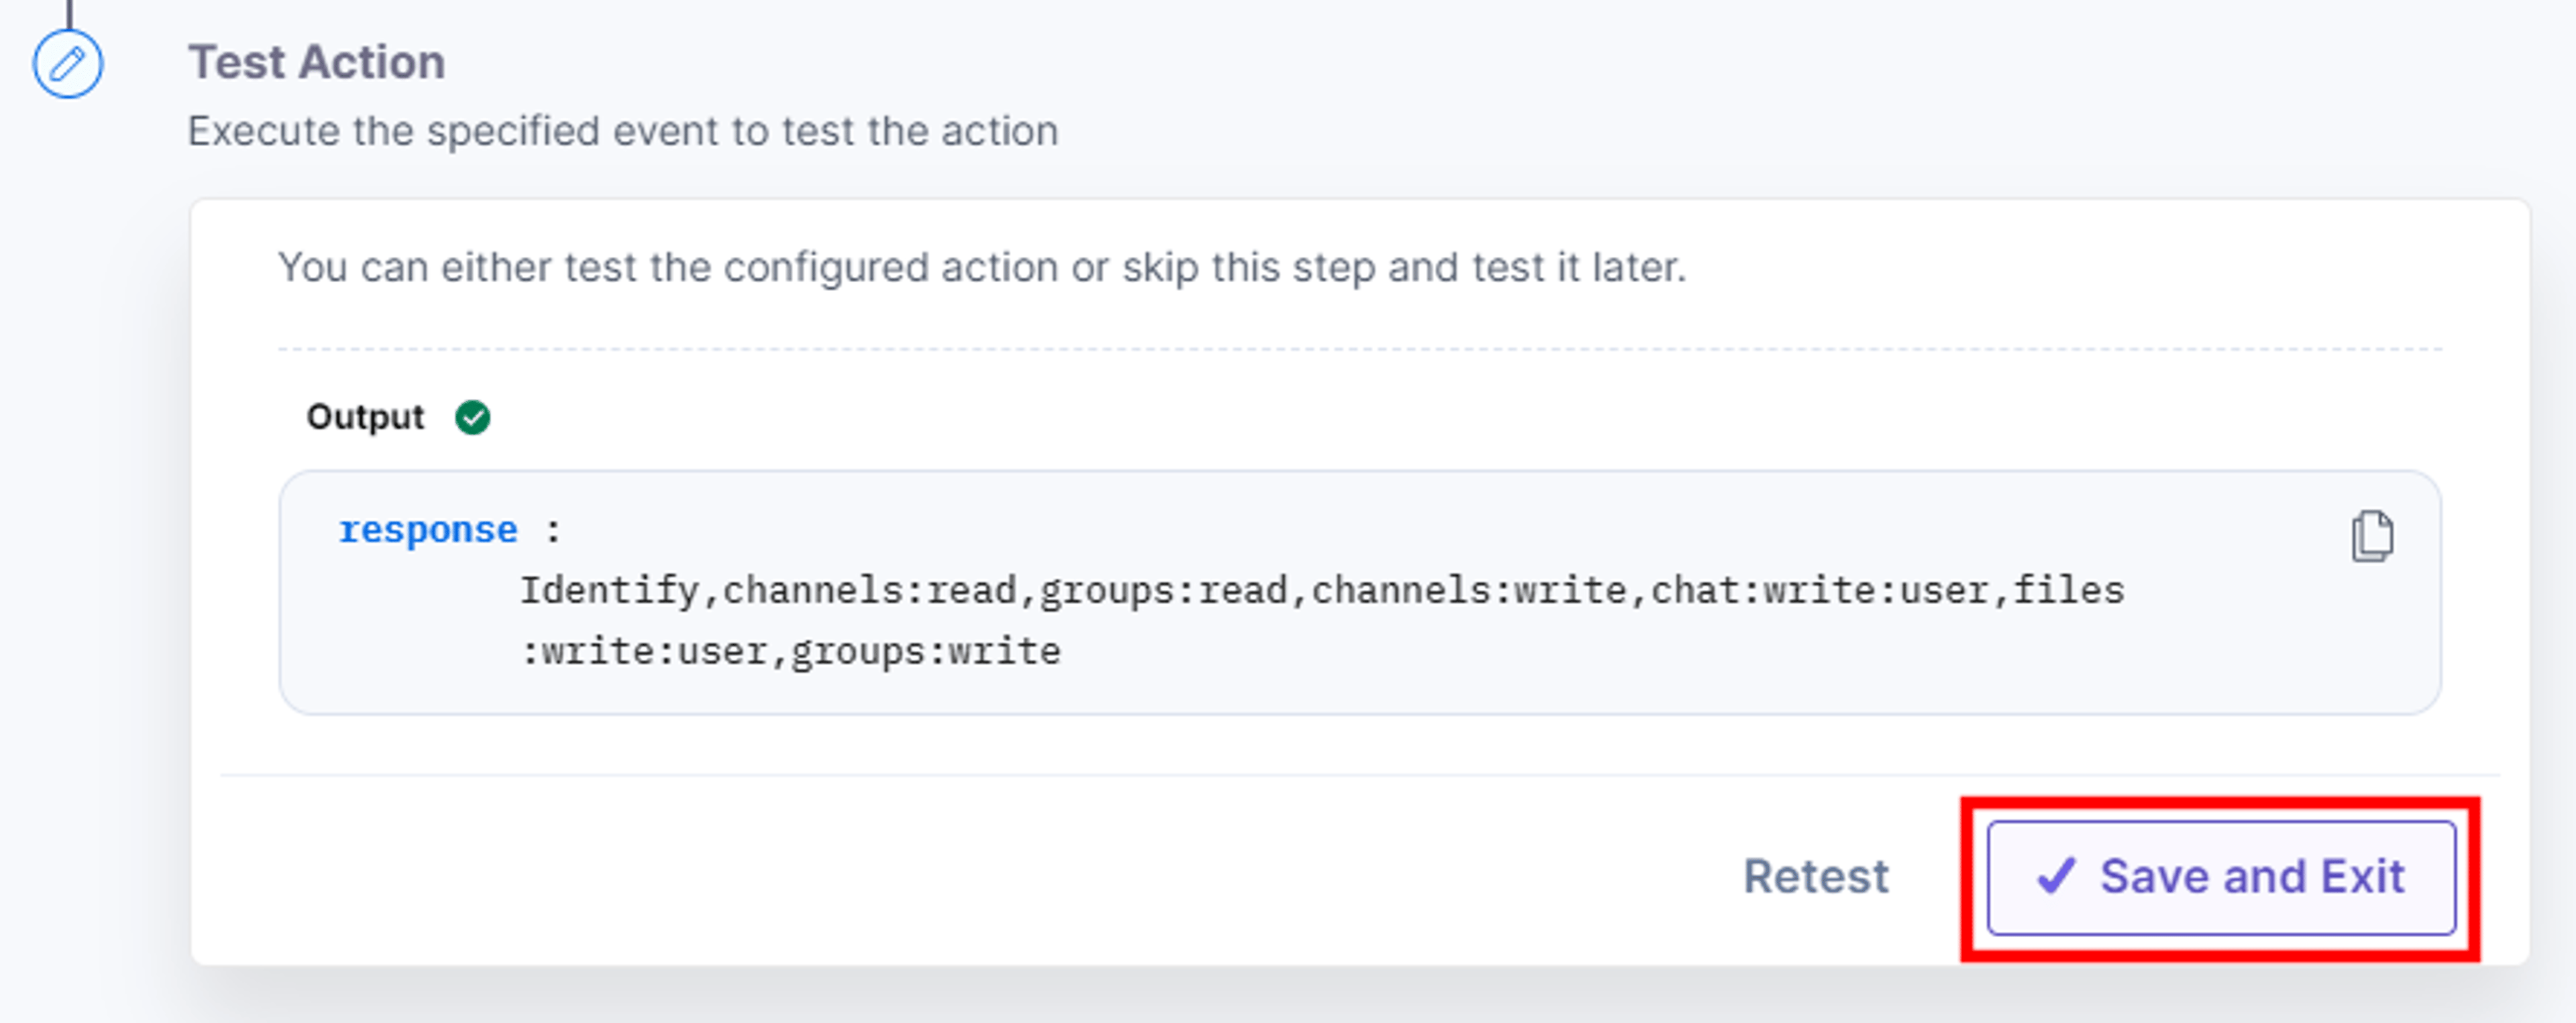Click the connector line above the pencil icon
The height and width of the screenshot is (1023, 2576).
pyautogui.click(x=69, y=14)
